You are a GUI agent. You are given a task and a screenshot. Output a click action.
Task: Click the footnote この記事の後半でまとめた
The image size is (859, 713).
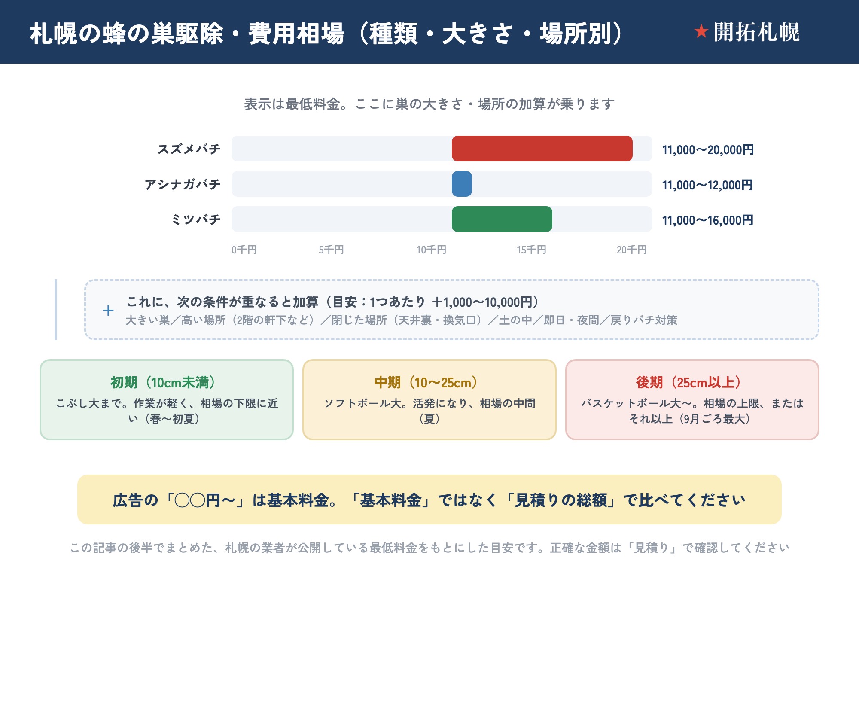[x=429, y=548]
